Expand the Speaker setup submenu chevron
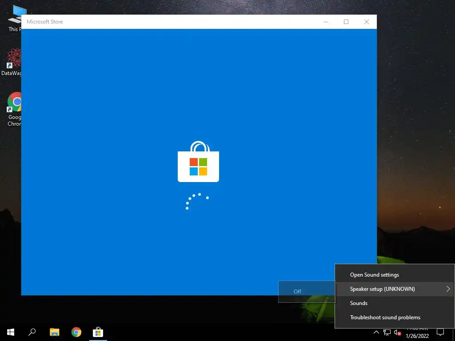This screenshot has height=341, width=455. [448, 289]
